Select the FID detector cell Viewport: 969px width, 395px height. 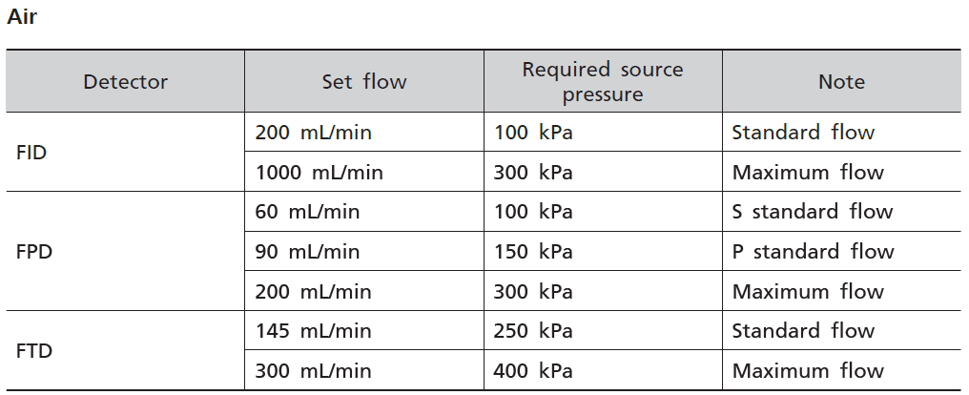(x=31, y=153)
